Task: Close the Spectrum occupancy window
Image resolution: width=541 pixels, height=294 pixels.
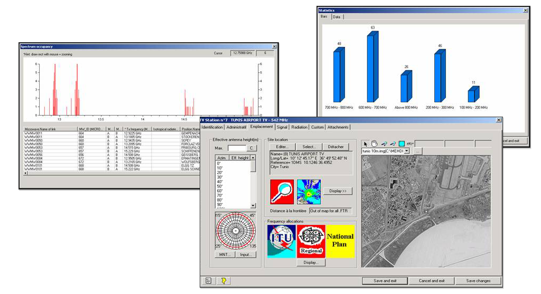Action: (x=274, y=46)
